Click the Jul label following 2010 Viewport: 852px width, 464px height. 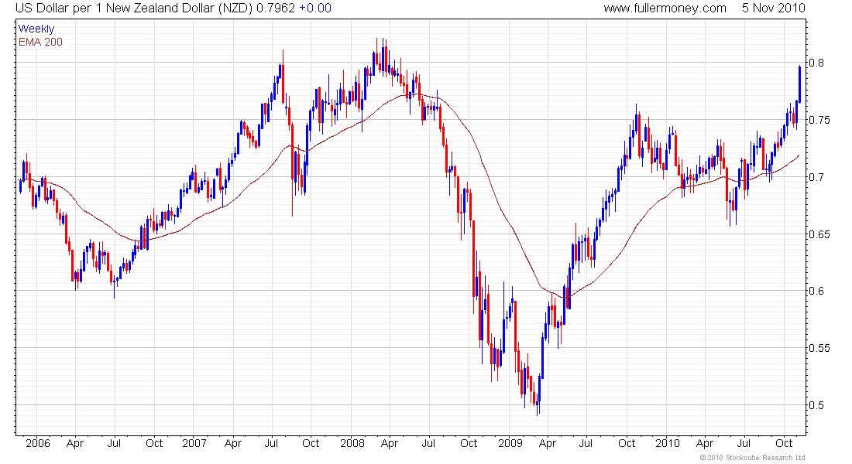[x=744, y=443]
